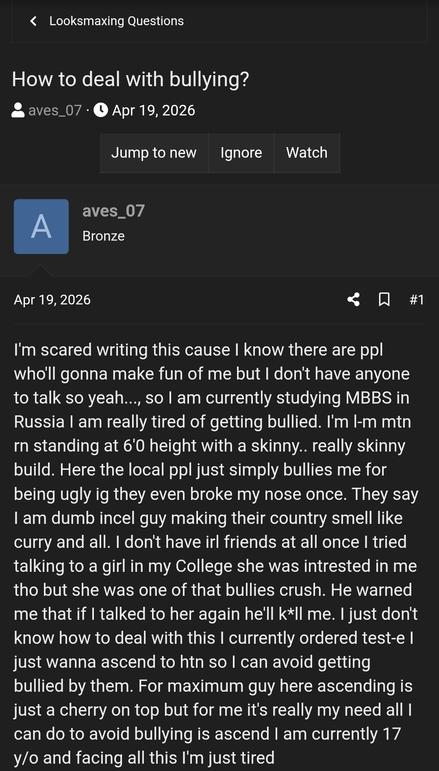Share post using the share icon
439x771 pixels.
tap(354, 300)
